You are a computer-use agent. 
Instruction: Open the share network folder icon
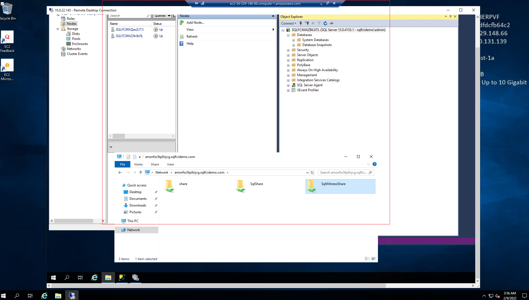170,186
